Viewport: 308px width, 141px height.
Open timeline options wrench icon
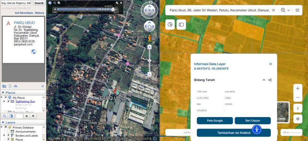117,3
